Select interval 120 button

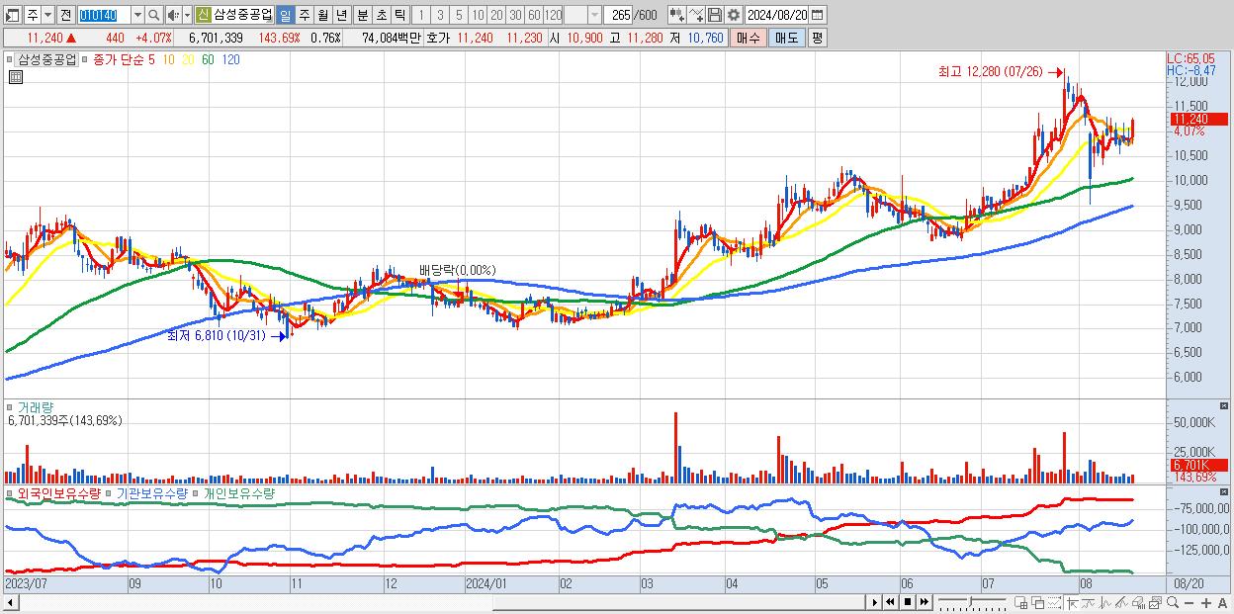tap(554, 15)
